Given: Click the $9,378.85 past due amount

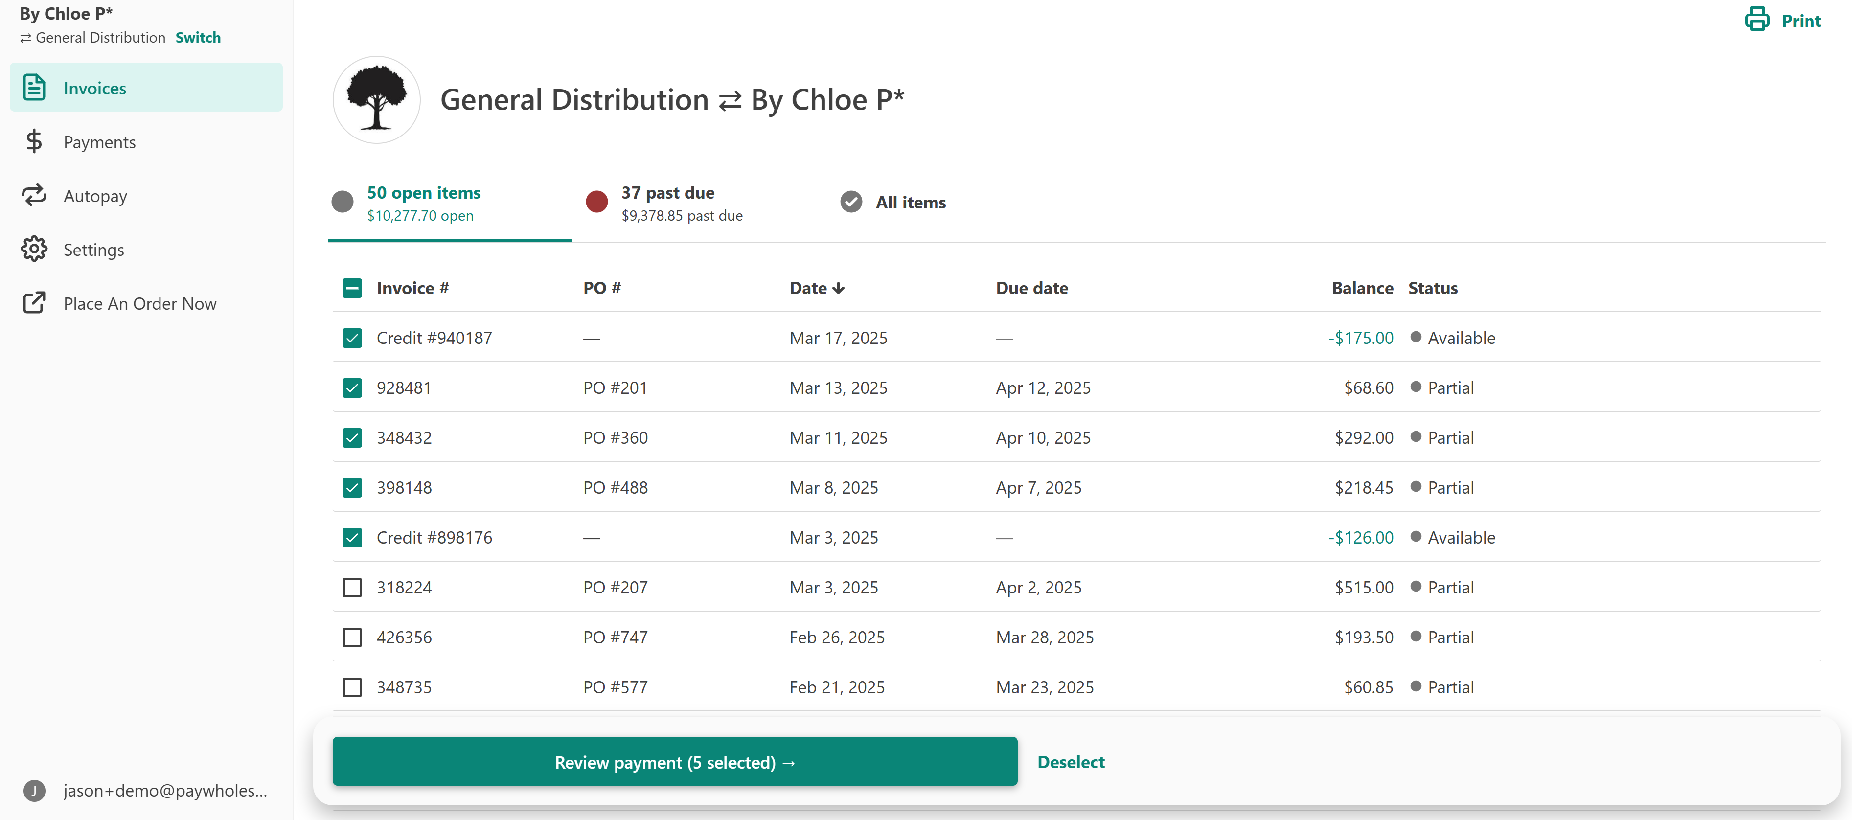Looking at the screenshot, I should 682,216.
